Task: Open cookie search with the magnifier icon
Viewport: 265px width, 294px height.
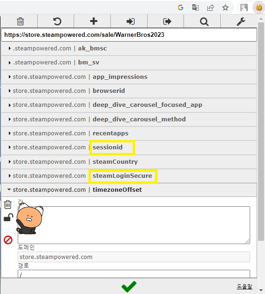Action: click(x=204, y=22)
